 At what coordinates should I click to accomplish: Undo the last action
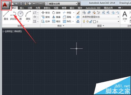point(34,4)
